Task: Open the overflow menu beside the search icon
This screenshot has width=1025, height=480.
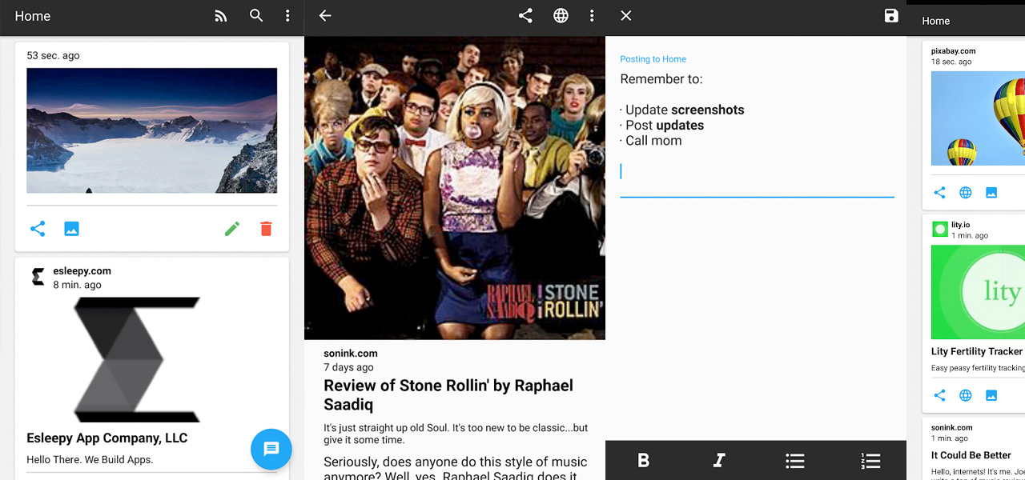Action: 287,16
